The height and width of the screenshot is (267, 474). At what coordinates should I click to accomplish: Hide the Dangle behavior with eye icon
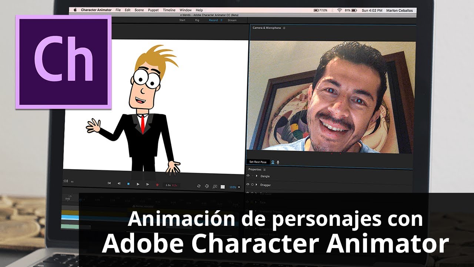point(248,176)
